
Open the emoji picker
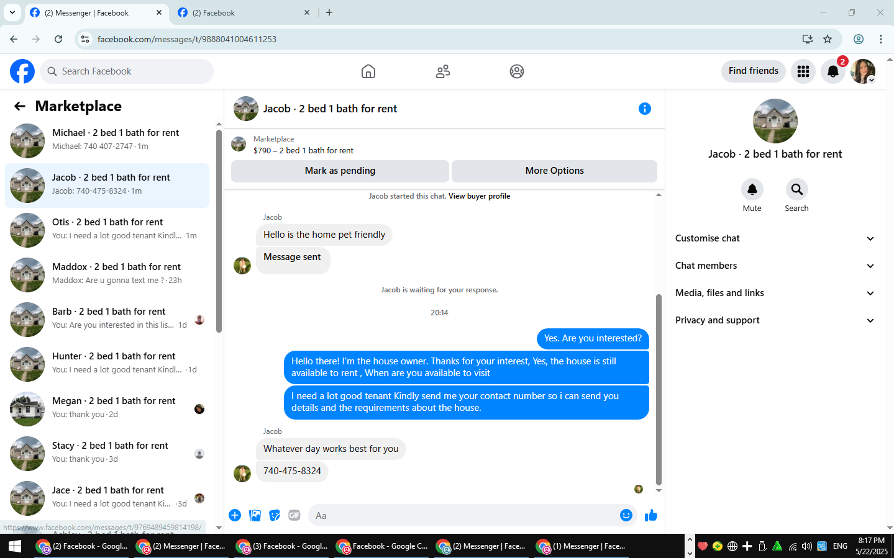pyautogui.click(x=626, y=515)
